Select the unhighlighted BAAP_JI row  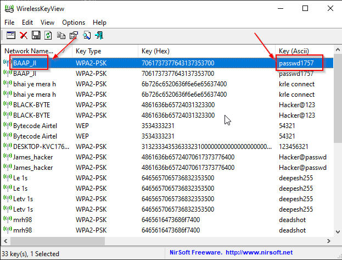tap(168, 74)
